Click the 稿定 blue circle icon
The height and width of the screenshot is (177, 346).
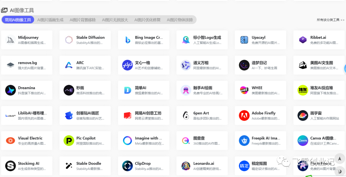click(x=244, y=166)
